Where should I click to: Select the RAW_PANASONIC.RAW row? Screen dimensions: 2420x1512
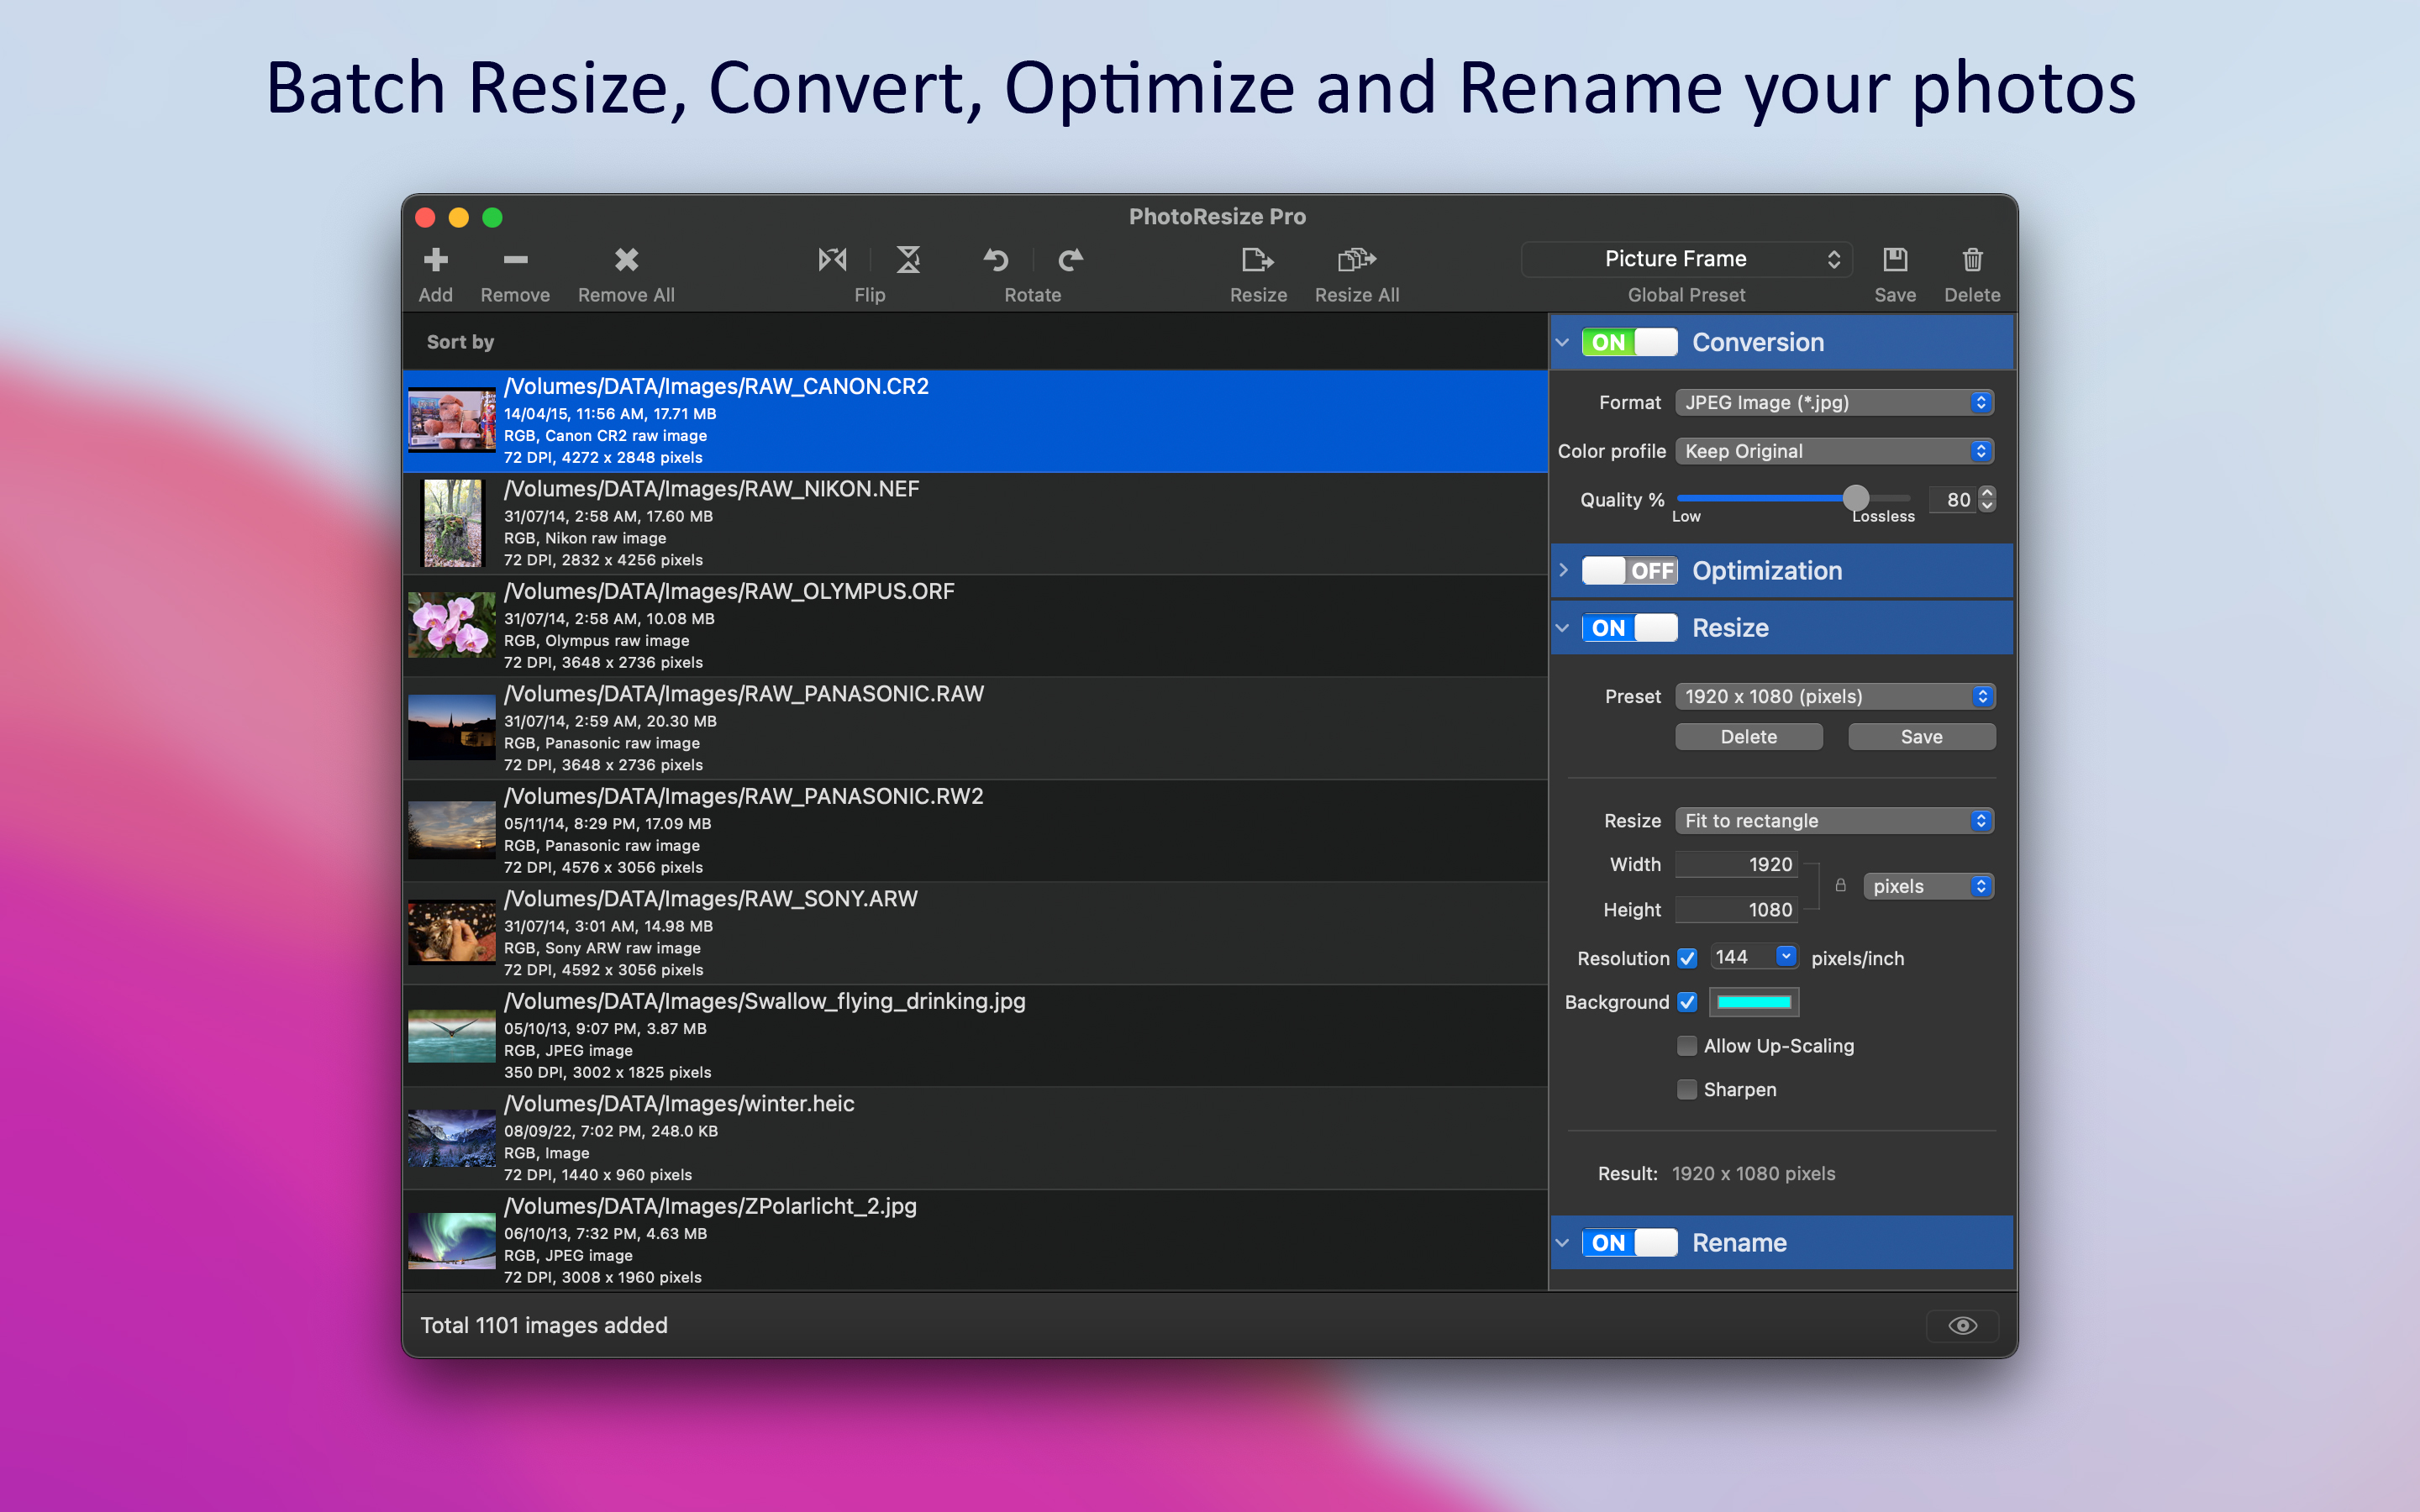(x=975, y=728)
